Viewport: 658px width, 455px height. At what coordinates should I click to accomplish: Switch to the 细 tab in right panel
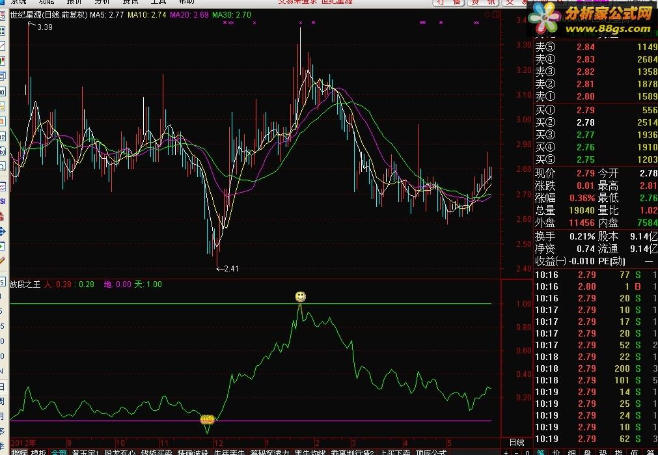click(571, 452)
